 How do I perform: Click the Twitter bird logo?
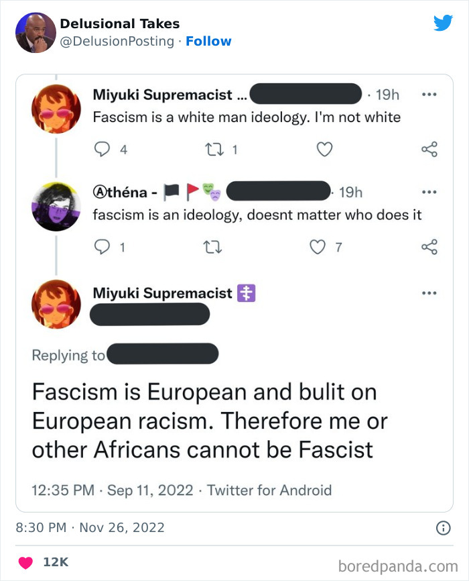(443, 22)
